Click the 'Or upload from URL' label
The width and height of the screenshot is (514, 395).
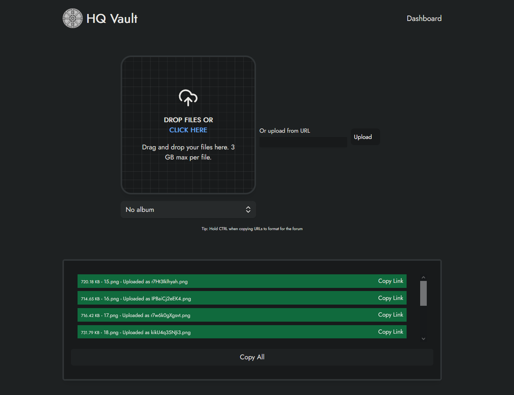tap(284, 131)
